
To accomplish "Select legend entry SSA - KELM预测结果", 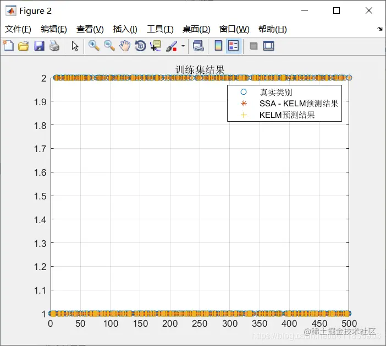I will (x=299, y=104).
